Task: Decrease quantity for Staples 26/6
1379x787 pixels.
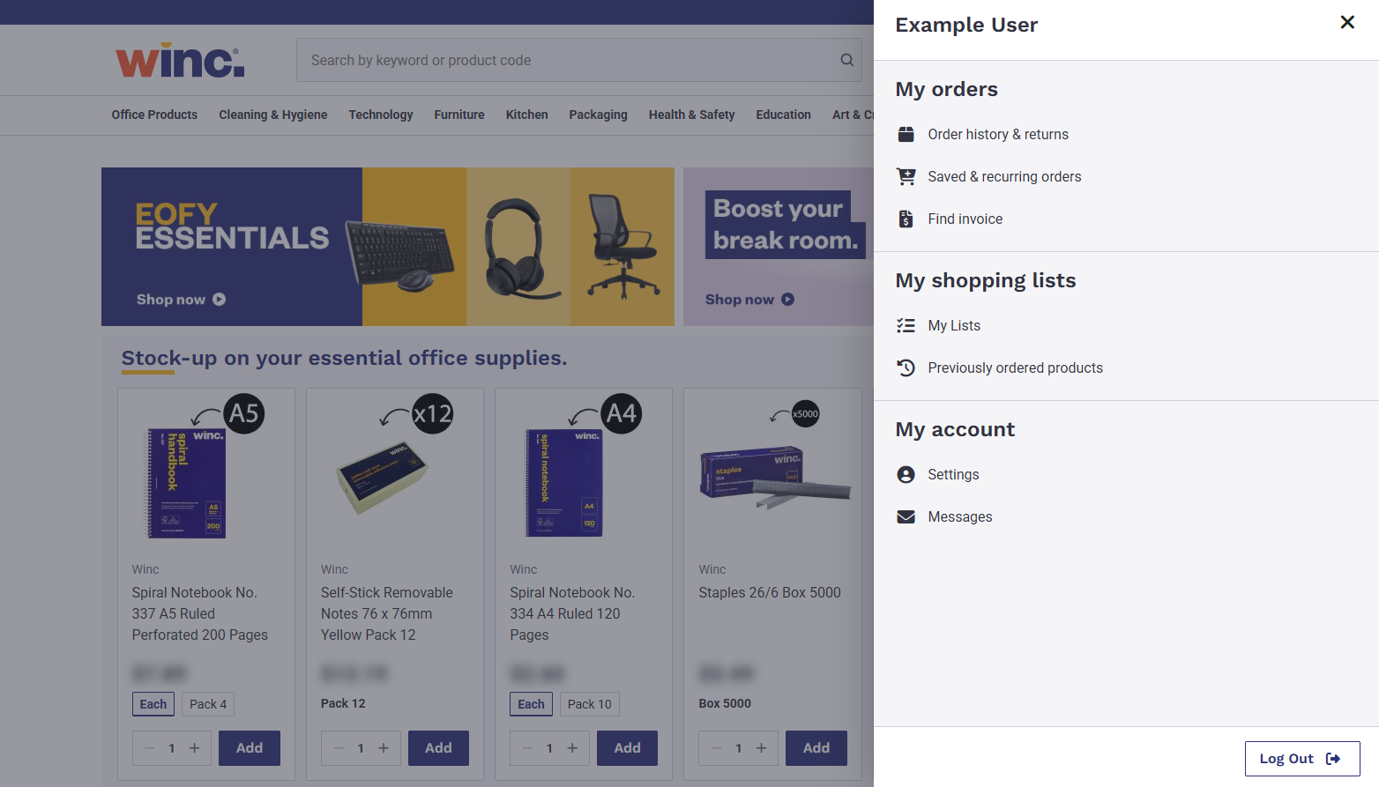Action: tap(715, 748)
